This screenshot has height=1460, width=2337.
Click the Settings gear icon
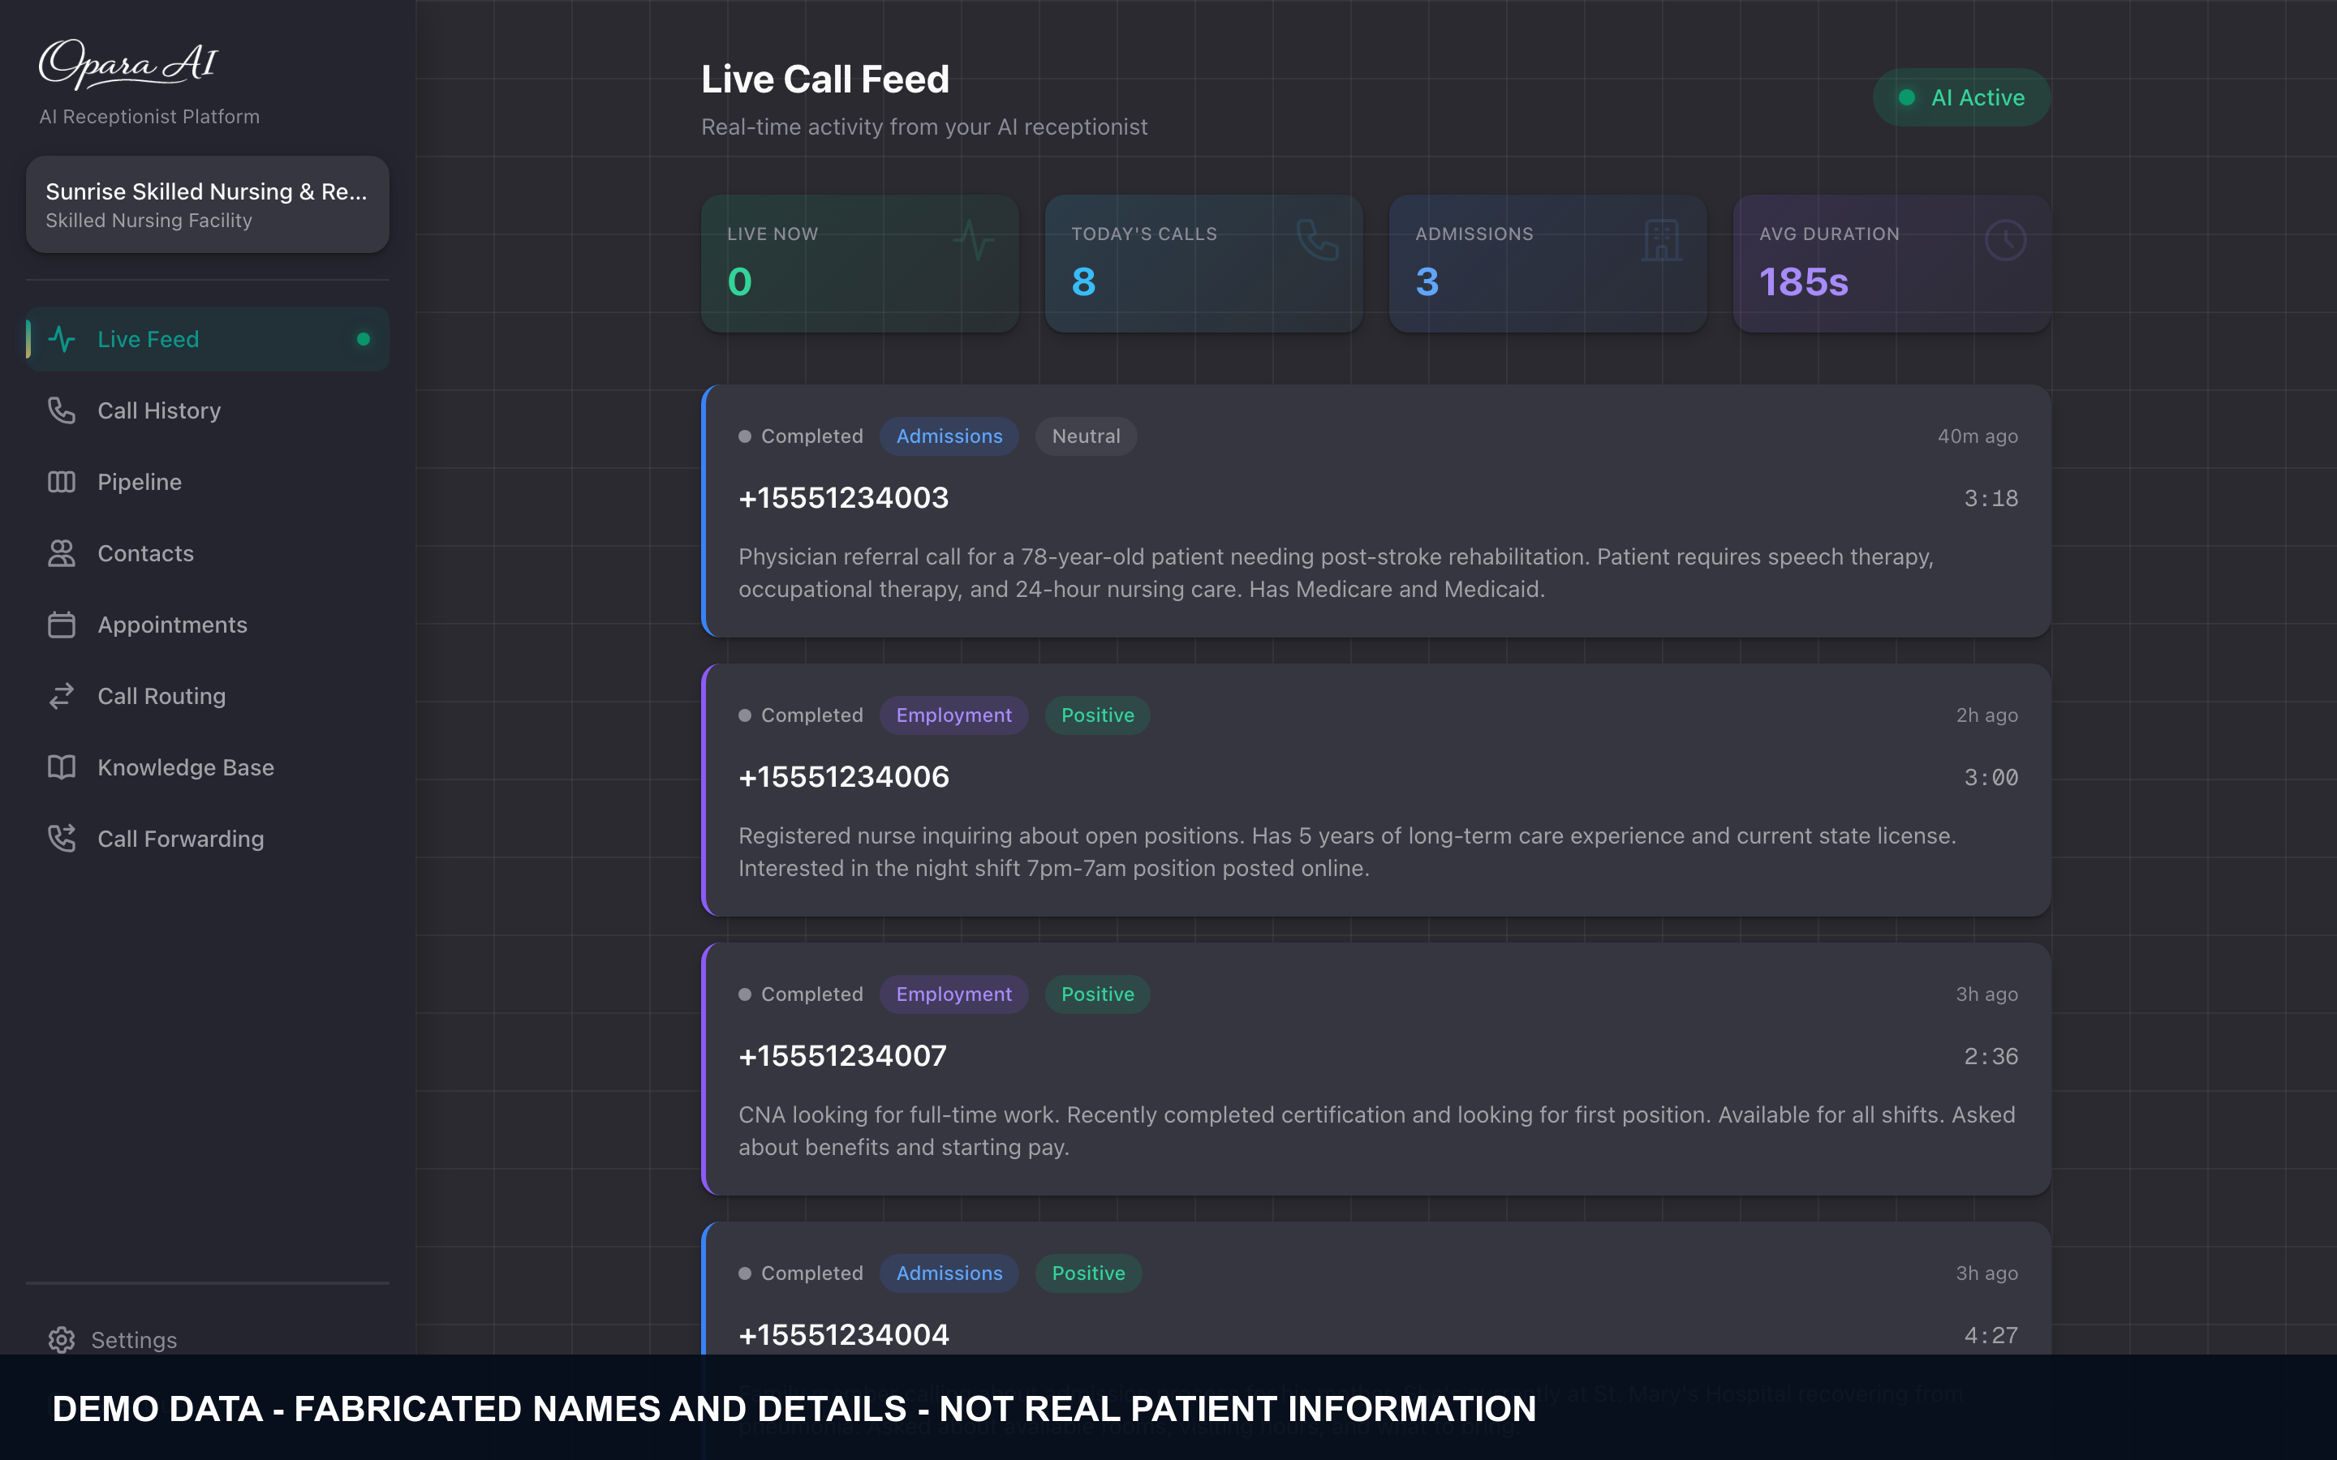tap(62, 1339)
